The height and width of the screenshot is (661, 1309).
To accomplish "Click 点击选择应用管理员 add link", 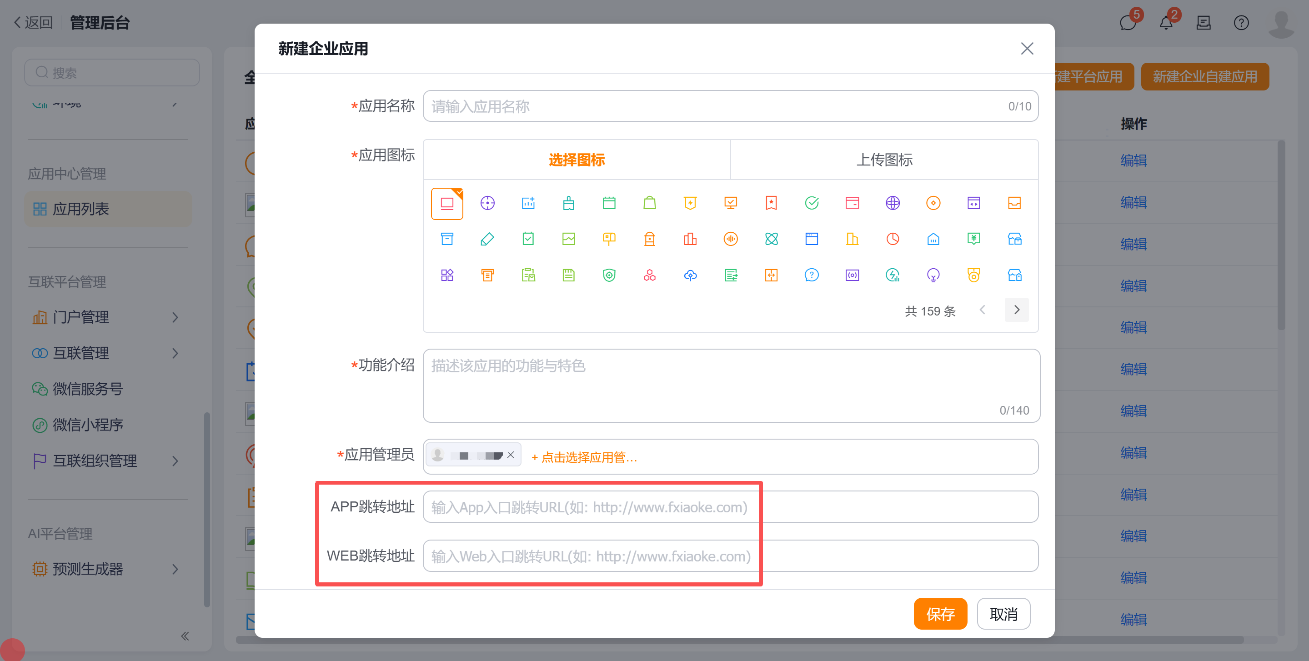I will 584,457.
